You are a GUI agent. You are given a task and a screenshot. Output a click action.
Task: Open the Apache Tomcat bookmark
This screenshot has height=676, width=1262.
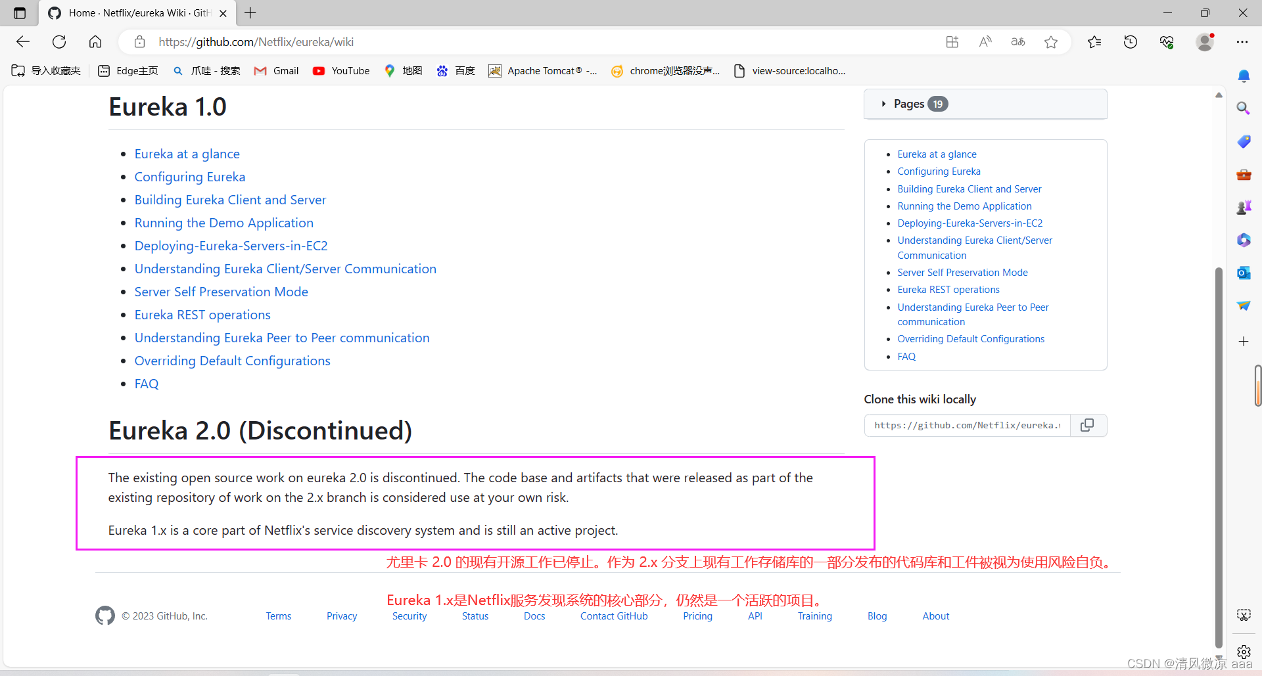[x=543, y=71]
